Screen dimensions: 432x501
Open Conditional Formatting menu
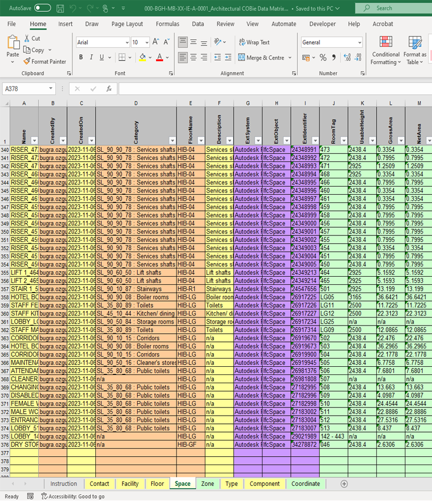(386, 50)
